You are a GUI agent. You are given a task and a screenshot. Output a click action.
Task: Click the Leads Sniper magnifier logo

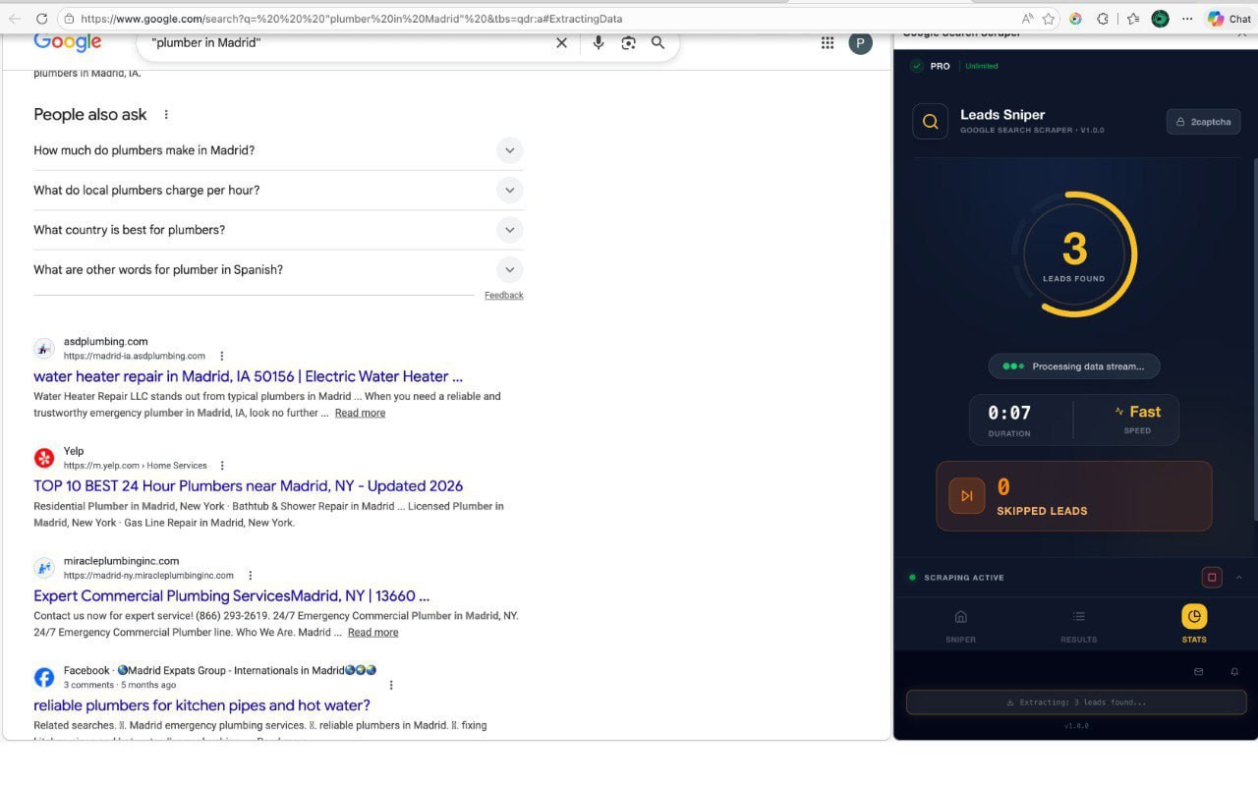[x=930, y=122]
